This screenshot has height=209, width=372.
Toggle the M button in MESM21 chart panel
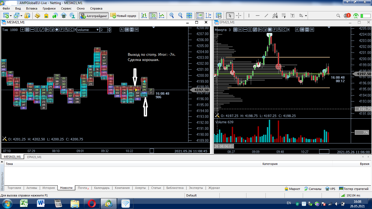(136, 30)
